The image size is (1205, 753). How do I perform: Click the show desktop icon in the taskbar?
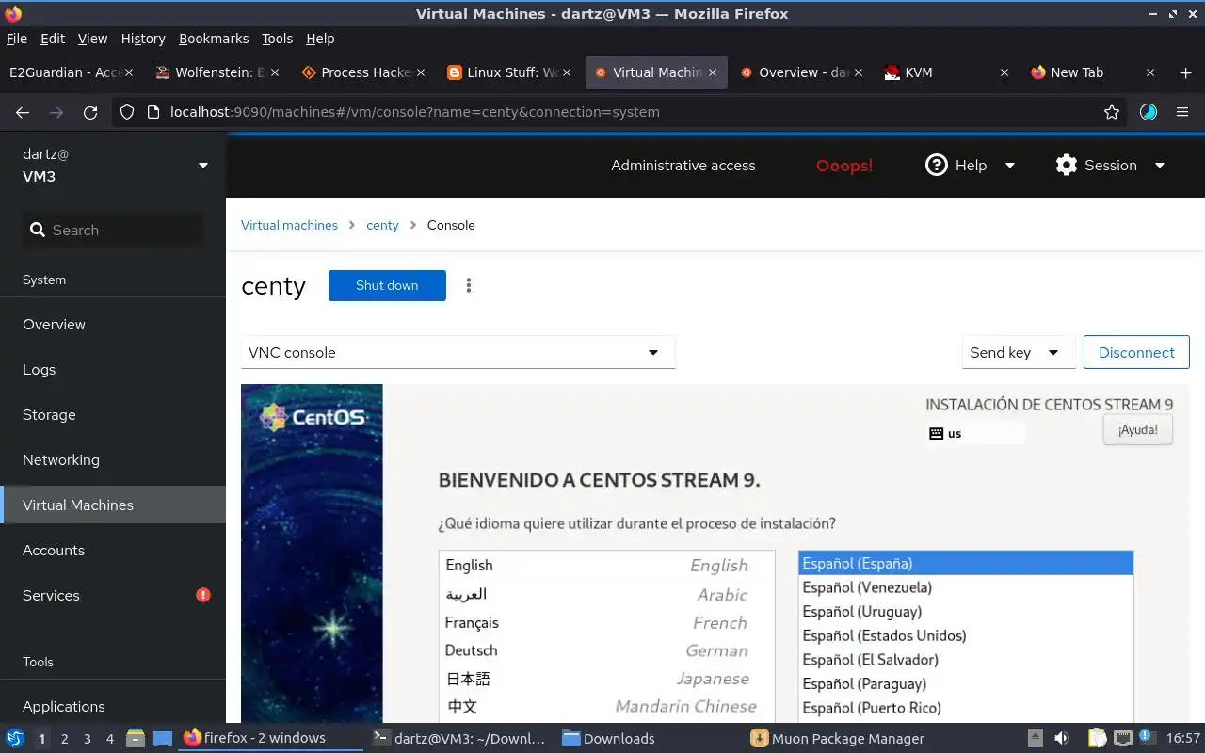point(163,739)
